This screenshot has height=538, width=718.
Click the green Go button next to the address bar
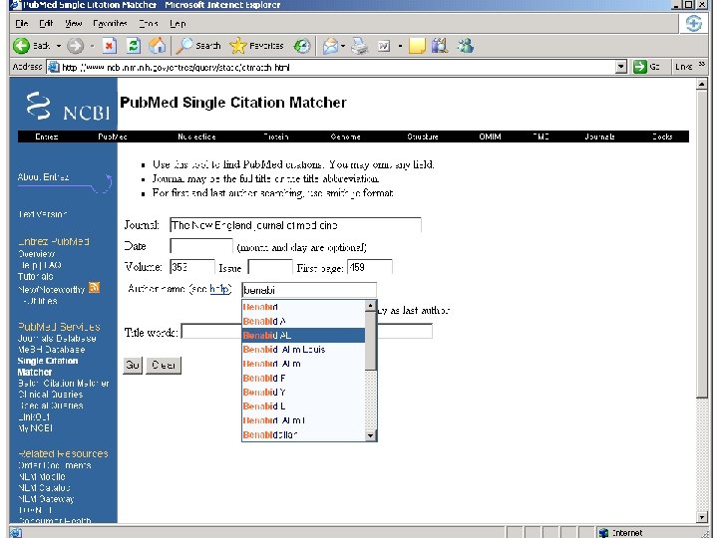coord(646,67)
